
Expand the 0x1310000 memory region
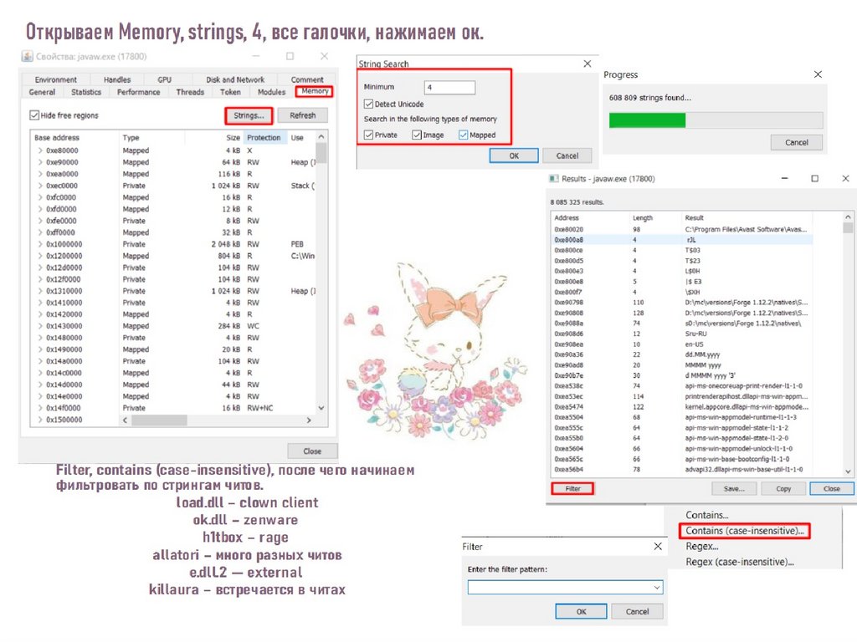pos(40,291)
